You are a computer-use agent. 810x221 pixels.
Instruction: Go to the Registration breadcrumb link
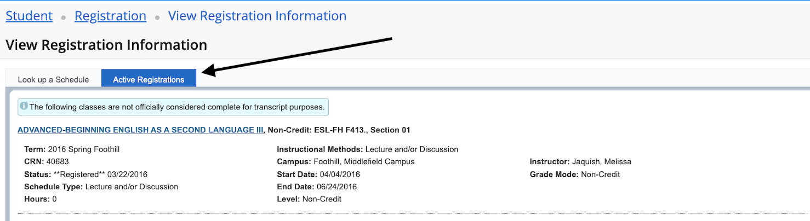pos(111,16)
